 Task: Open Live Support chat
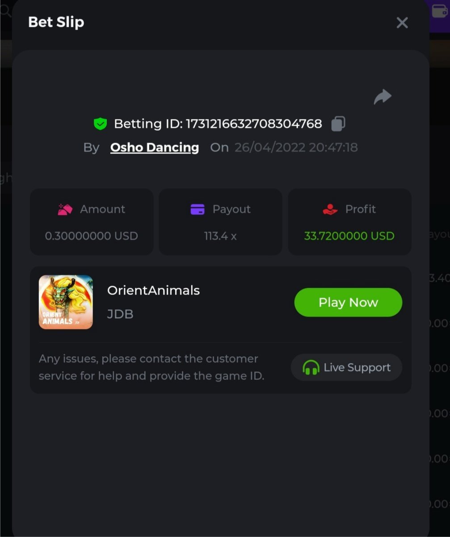click(x=347, y=368)
